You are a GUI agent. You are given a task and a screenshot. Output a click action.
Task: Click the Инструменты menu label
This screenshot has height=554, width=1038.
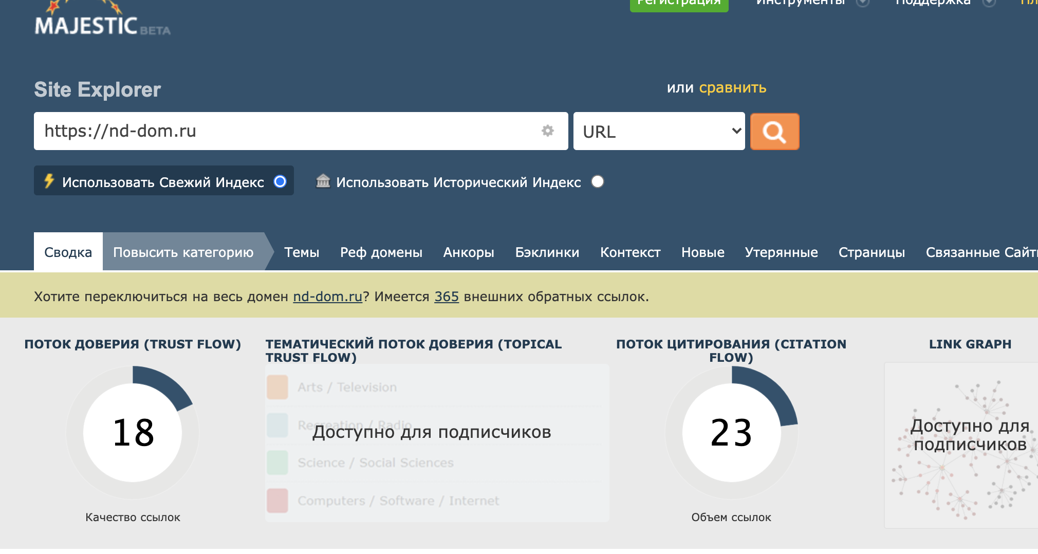coord(801,3)
